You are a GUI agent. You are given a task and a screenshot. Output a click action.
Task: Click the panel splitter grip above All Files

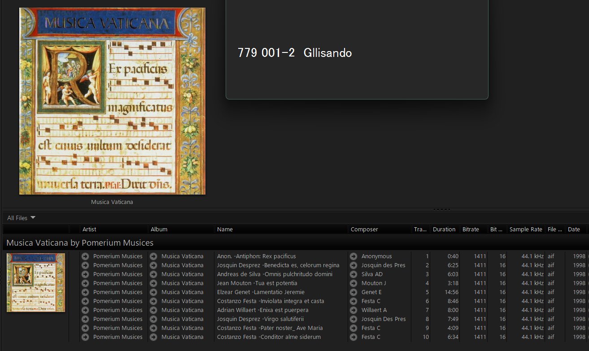coord(441,209)
